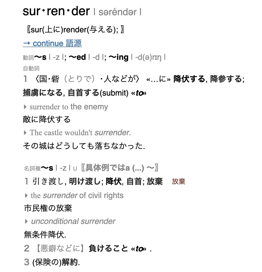Click the 名詞複 part-of-speech label
The height and width of the screenshot is (272, 262).
pos(32,168)
